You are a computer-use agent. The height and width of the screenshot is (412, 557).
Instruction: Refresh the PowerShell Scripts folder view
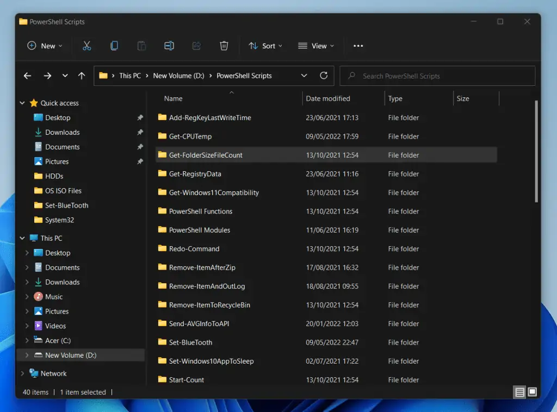(324, 75)
